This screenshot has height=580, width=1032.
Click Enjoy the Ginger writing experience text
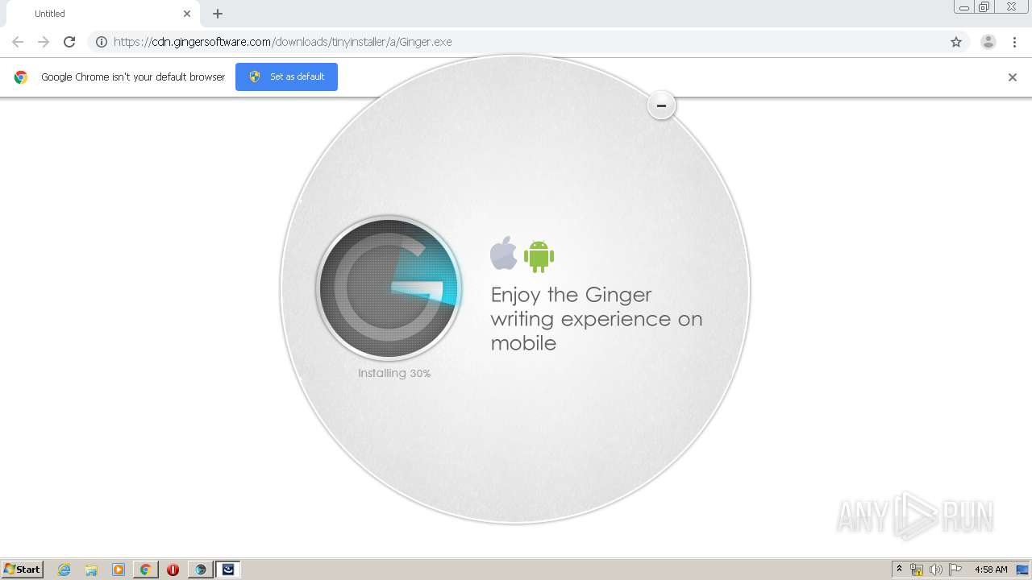click(x=597, y=318)
